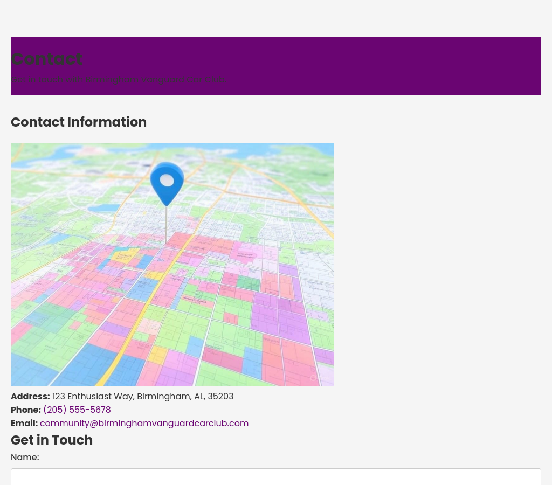Click the watermark icon in the map's corner
Viewport: 552px width, 485px height.
point(313,378)
